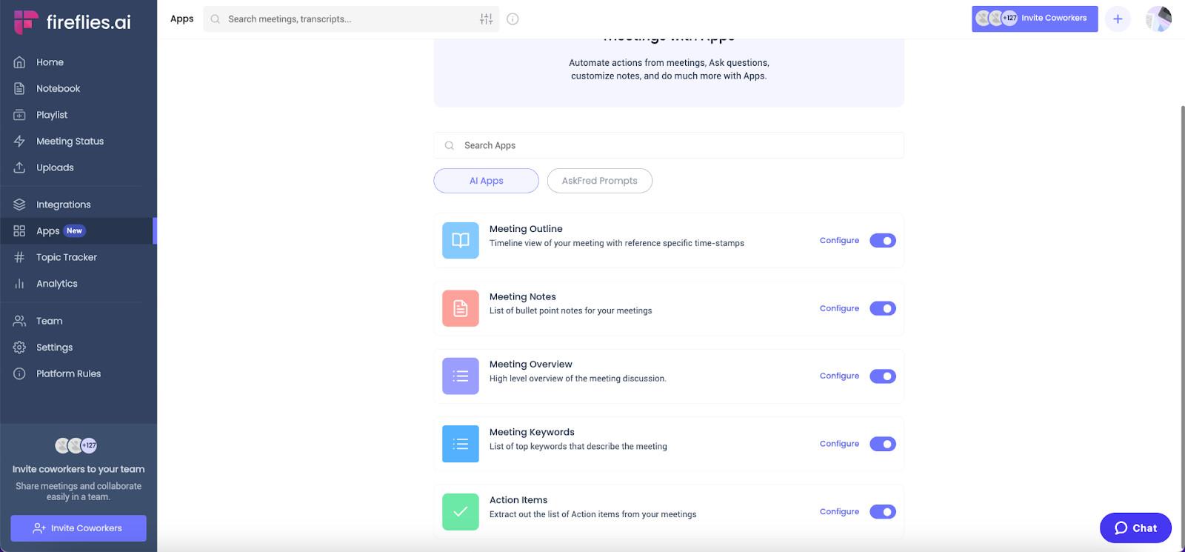The width and height of the screenshot is (1185, 552).
Task: Open the user profile avatar
Action: pos(1158,19)
